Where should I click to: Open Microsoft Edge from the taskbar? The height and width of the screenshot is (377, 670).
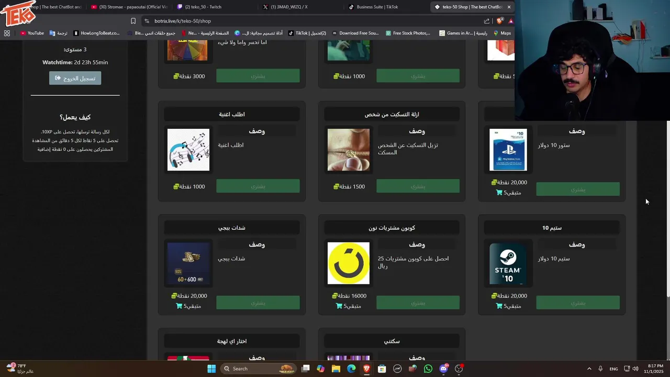351,369
